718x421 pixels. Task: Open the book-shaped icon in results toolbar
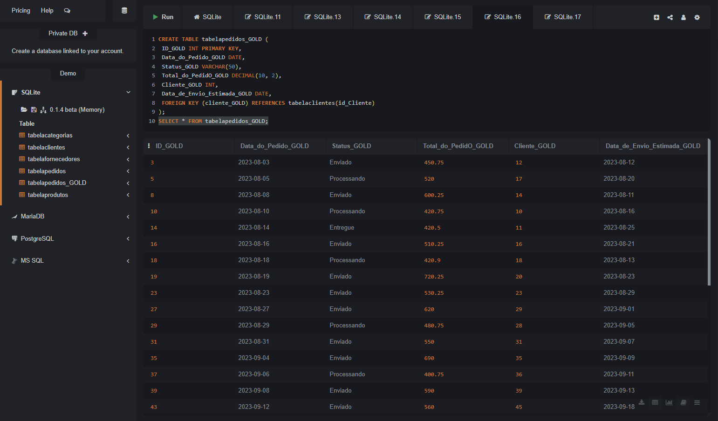(683, 402)
